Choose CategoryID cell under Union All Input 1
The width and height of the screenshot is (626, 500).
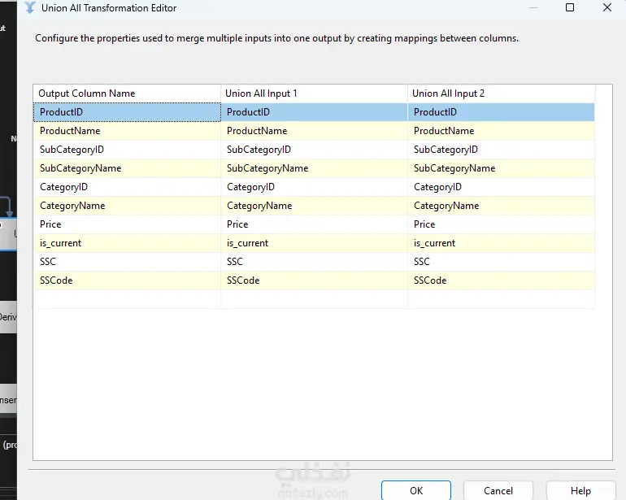[314, 187]
